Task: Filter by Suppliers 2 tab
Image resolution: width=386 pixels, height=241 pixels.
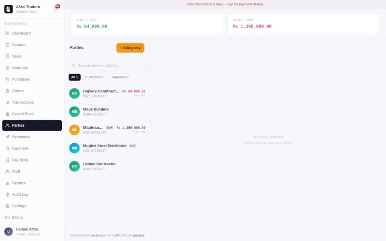Action: (120, 77)
